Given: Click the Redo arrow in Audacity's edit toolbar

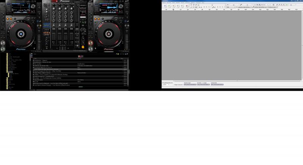Looking at the screenshot, I should pos(270,5).
